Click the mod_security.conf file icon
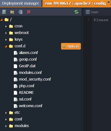 [15, 79]
